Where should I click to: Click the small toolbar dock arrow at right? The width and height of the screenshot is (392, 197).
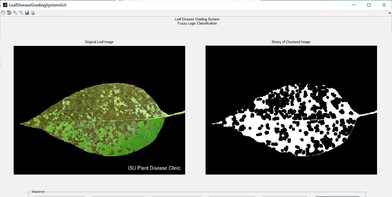point(389,13)
